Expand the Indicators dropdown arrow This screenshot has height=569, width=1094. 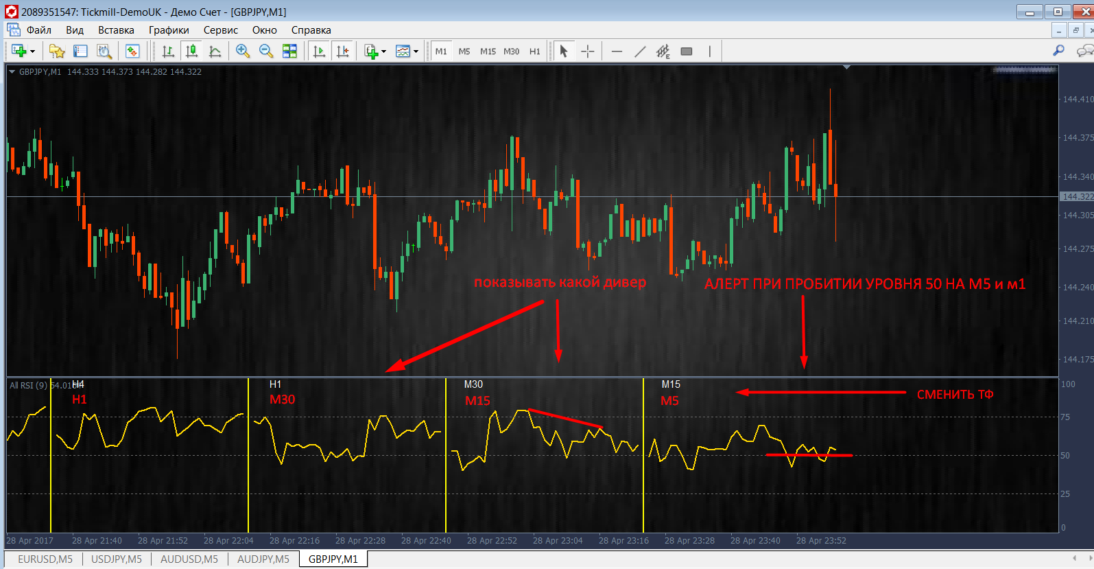[384, 52]
